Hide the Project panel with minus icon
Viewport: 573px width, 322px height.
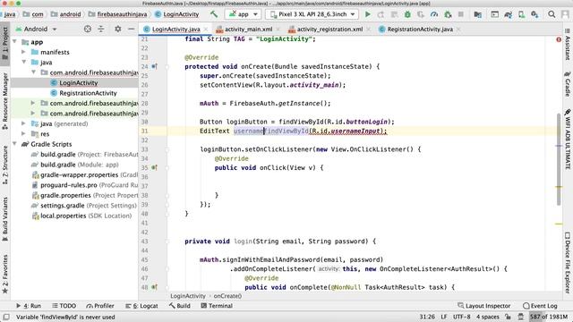pos(131,29)
